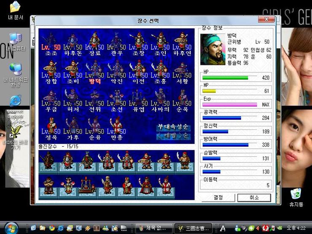
Task: Switch to 제목 없... taskbar window
Action: pyautogui.click(x=153, y=228)
